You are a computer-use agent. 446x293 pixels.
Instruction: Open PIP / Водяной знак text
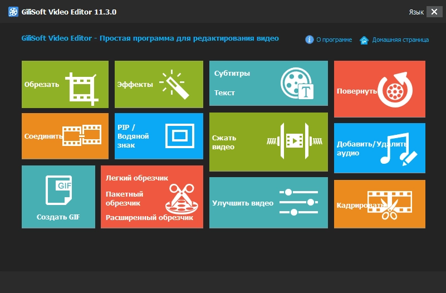pos(133,136)
